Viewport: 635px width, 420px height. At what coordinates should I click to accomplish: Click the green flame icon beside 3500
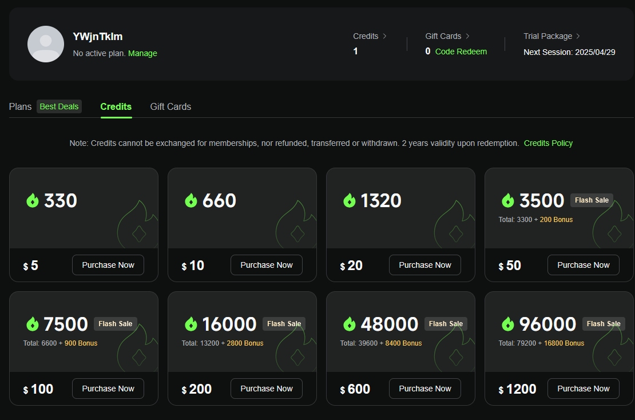[508, 200]
